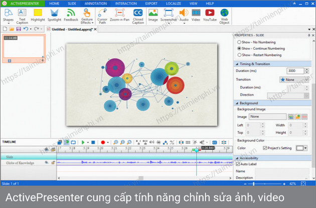Toggle lock on Globe of Knowledge track
Image resolution: width=316 pixels, height=208 pixels.
pyautogui.click(x=53, y=163)
